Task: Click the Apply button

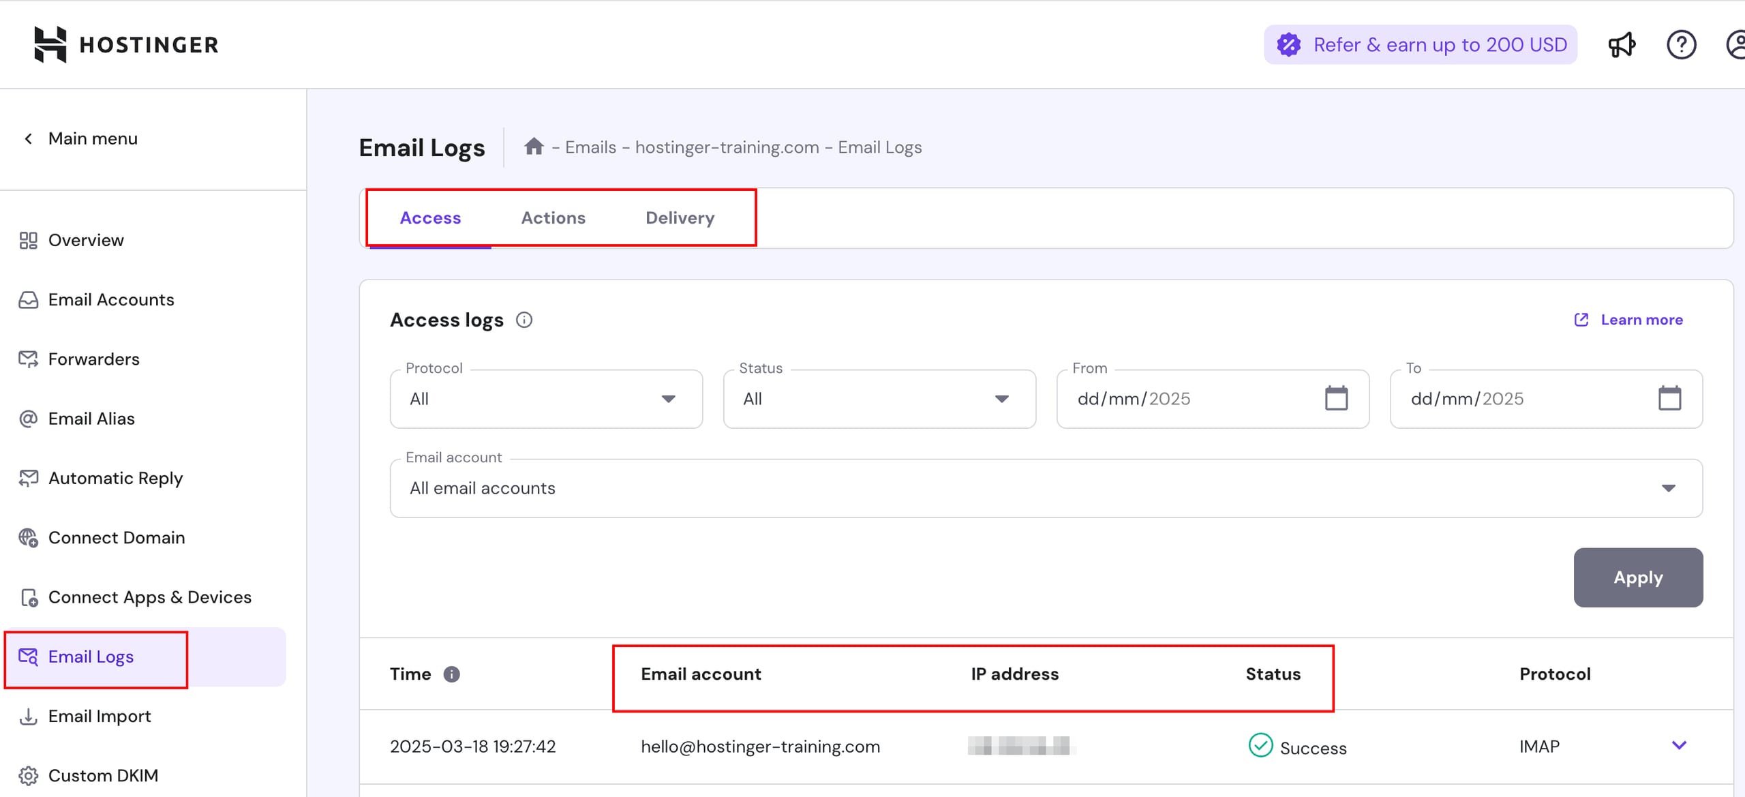Action: 1638,577
